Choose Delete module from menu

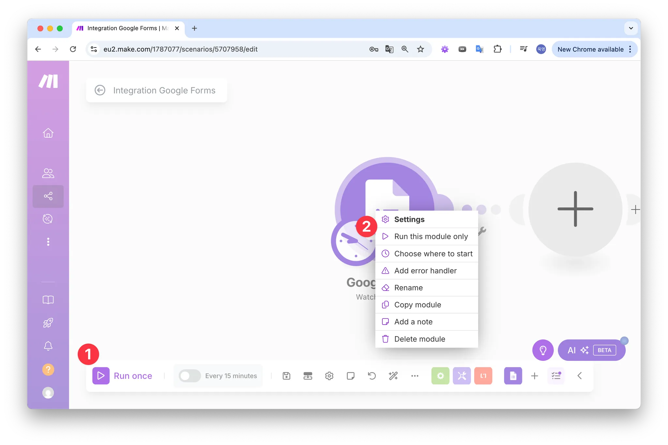[x=427, y=339]
